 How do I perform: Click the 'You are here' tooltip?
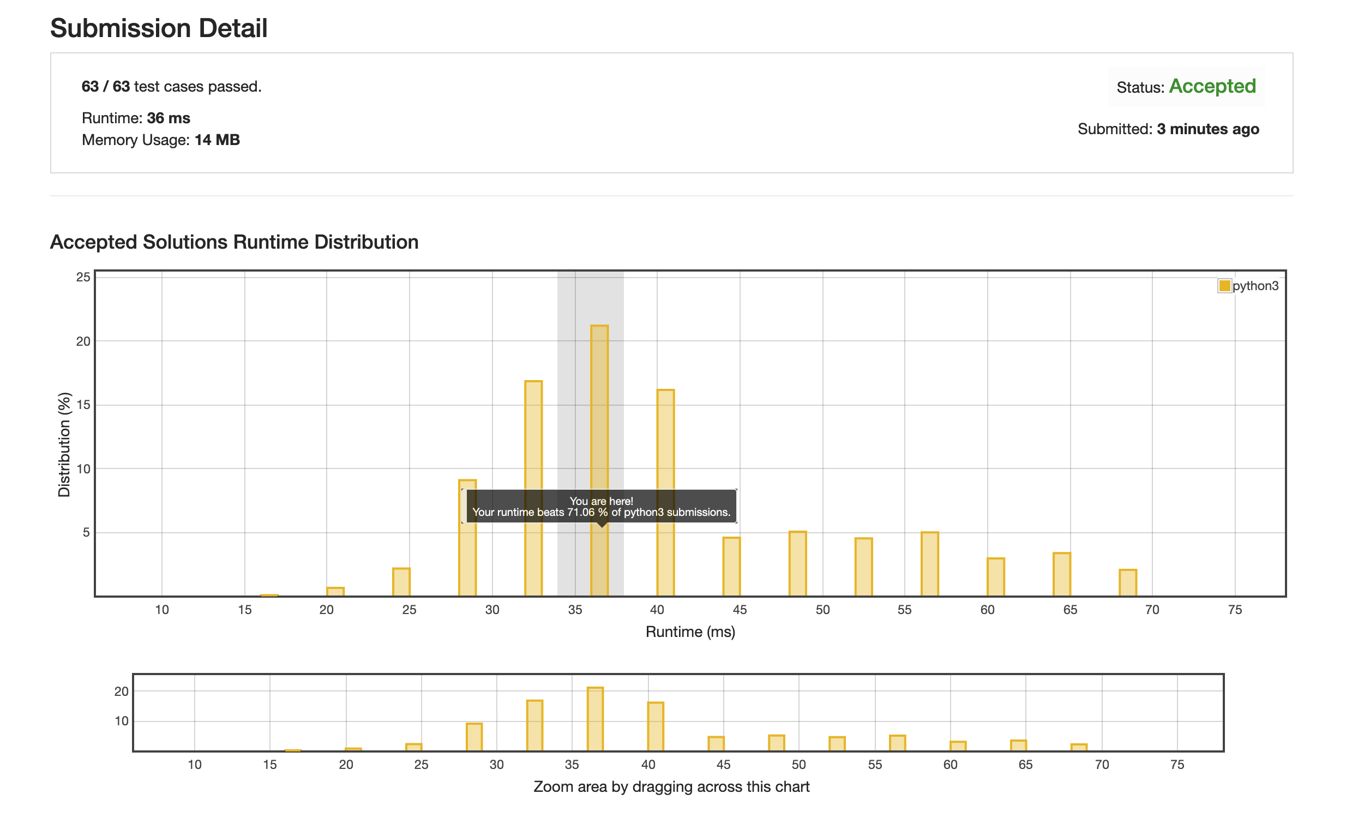click(x=601, y=506)
